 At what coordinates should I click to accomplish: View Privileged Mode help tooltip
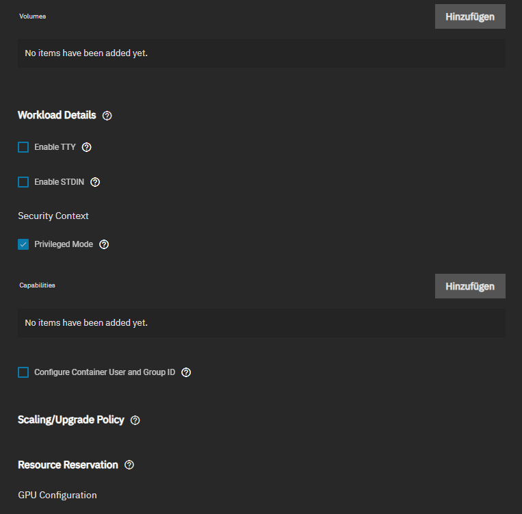(104, 244)
